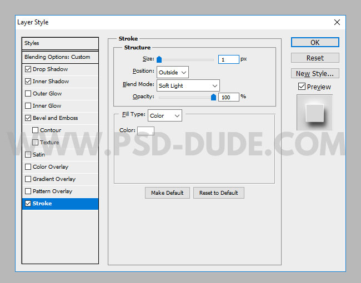Select the Contour label

(x=51, y=130)
